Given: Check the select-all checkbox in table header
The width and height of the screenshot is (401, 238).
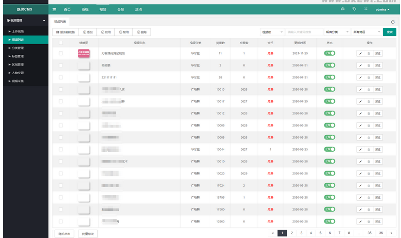Looking at the screenshot, I should [x=61, y=43].
